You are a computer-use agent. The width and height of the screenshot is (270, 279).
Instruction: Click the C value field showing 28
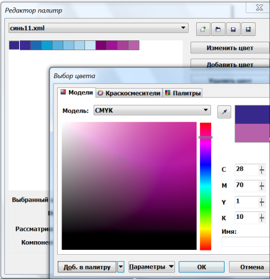pyautogui.click(x=246, y=170)
